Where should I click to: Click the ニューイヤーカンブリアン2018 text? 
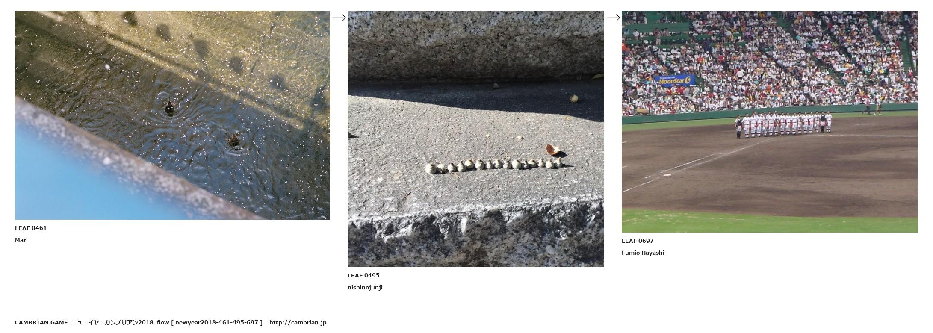(112, 322)
